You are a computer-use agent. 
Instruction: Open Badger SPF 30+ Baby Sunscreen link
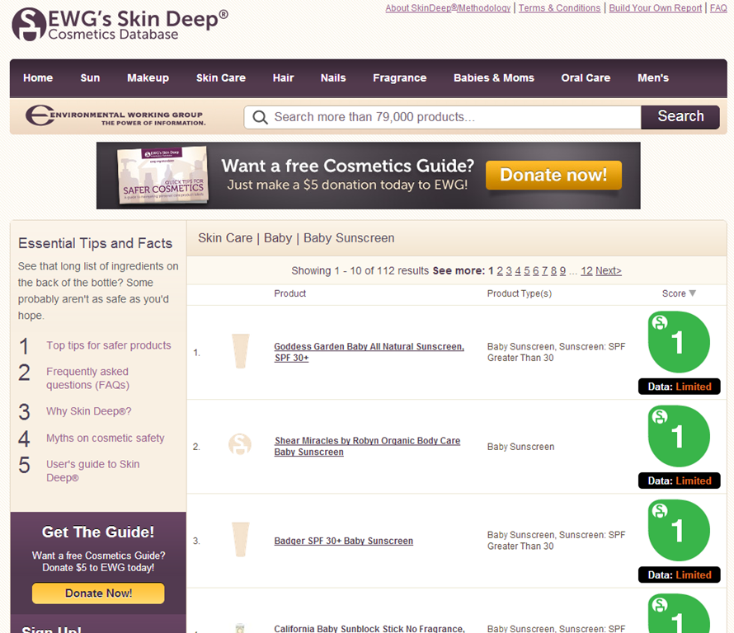[x=344, y=541]
